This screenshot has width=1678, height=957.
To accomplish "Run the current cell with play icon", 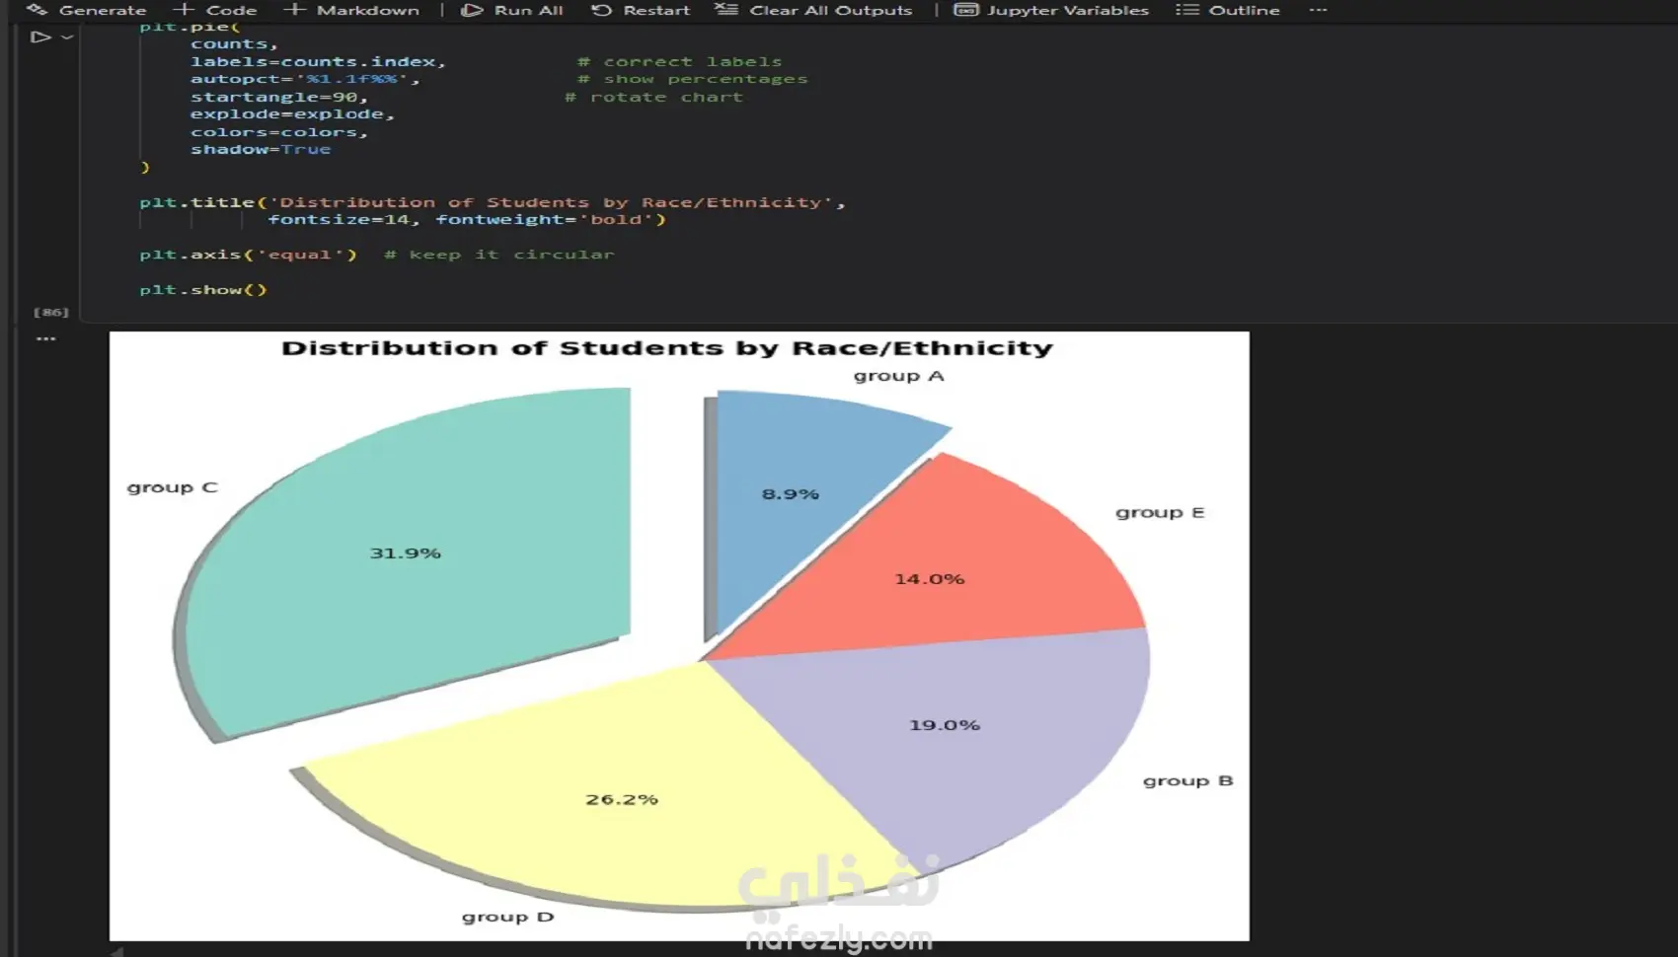I will pos(39,37).
